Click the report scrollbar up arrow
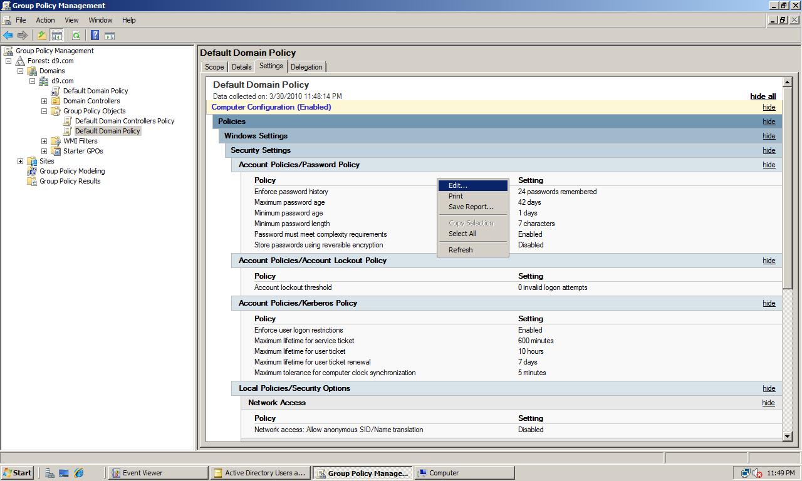802x481 pixels. (x=788, y=82)
